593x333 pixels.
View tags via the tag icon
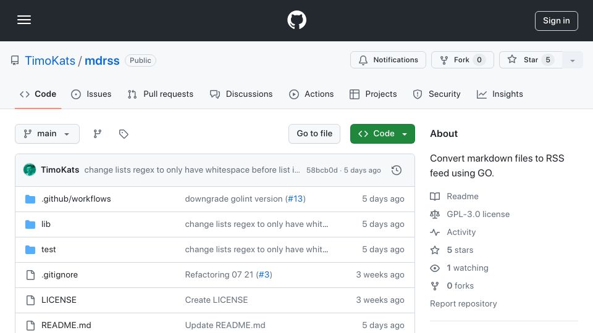(124, 134)
